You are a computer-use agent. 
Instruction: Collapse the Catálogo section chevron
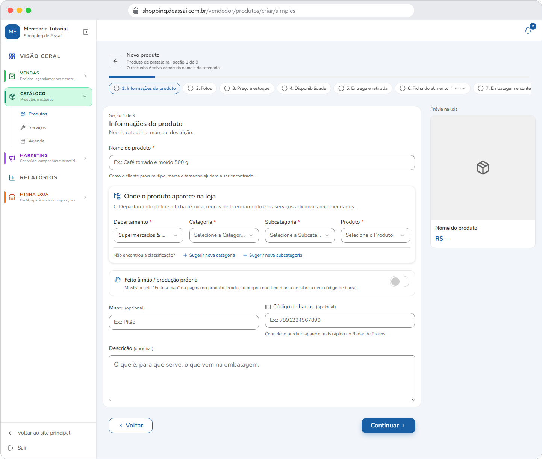click(85, 97)
